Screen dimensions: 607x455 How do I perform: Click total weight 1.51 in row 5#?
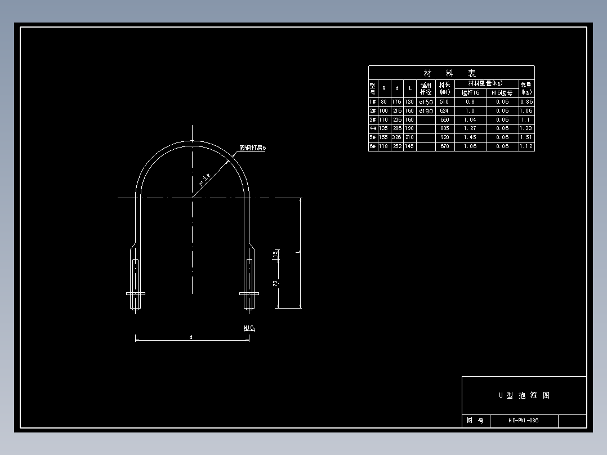click(x=526, y=137)
